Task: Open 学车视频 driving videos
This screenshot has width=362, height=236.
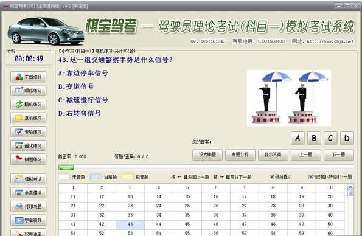Action: click(28, 220)
